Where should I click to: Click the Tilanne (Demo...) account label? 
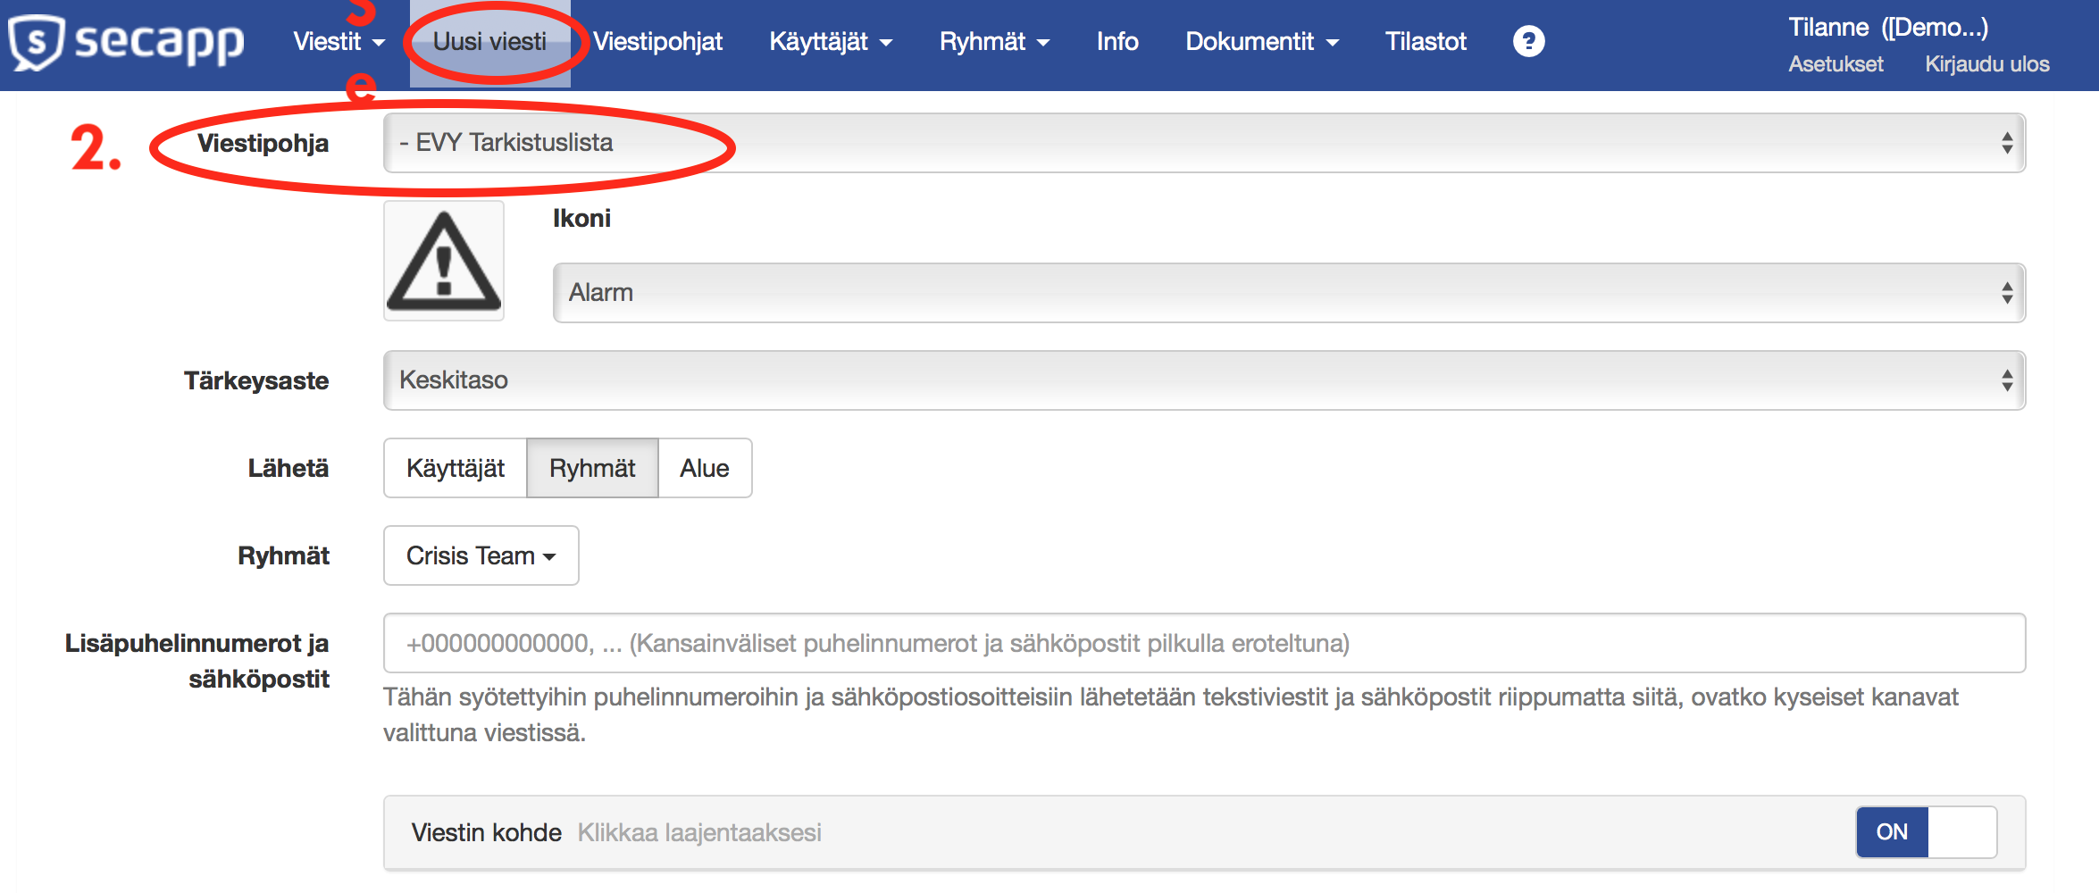coord(1888,28)
